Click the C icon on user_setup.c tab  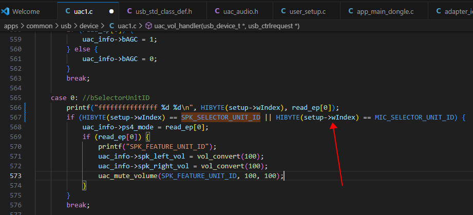coord(283,11)
